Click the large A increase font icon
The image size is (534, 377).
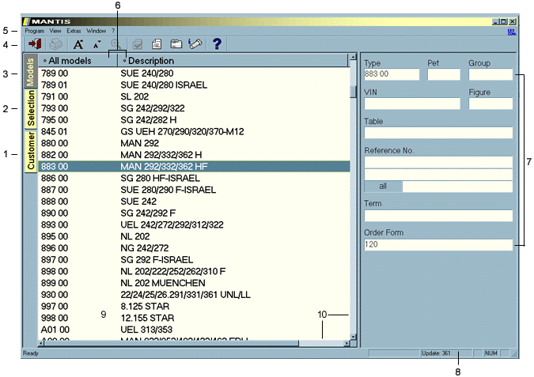(78, 45)
